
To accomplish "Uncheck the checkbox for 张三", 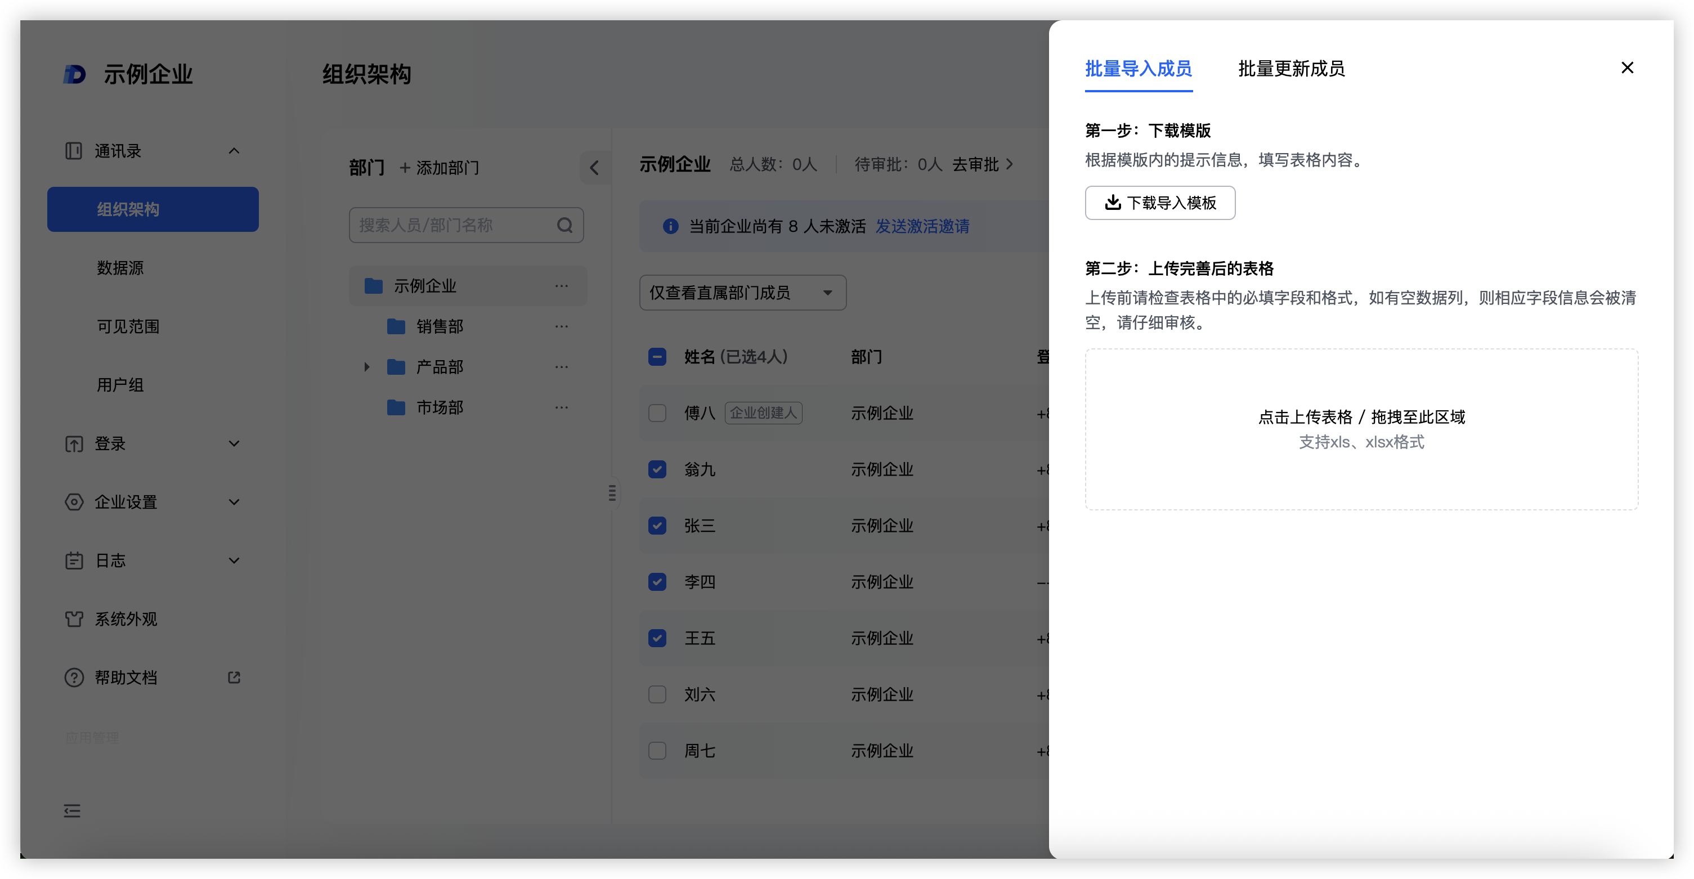I will coord(657,526).
